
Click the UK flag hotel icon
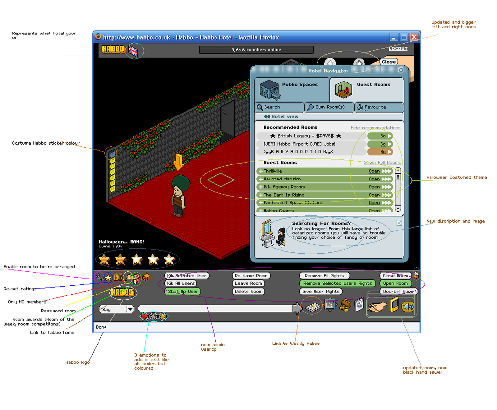click(x=133, y=51)
